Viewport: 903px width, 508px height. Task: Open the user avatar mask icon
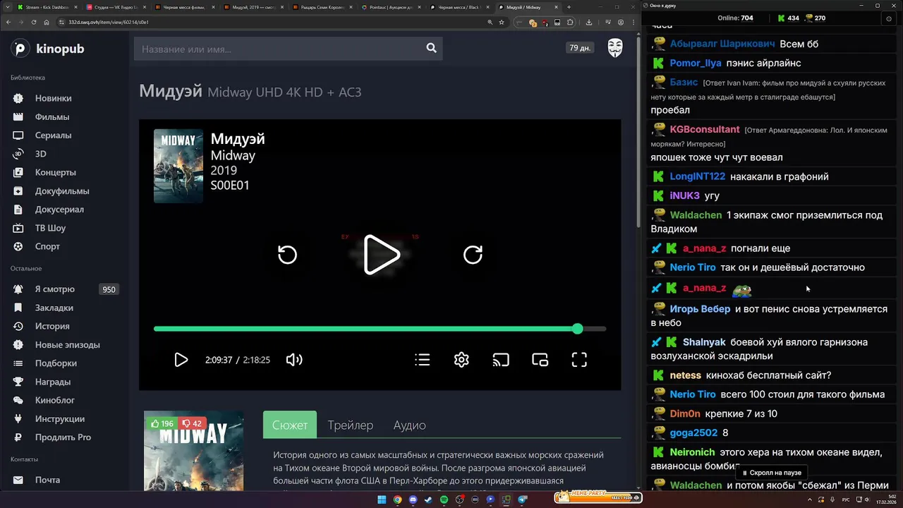coord(615,48)
